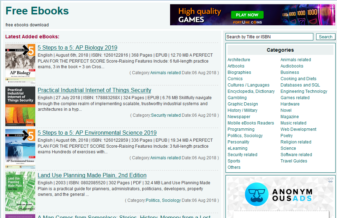337x218 pixels.
Task: Click inside the Search by Title or ISBN field
Action: [269, 37]
